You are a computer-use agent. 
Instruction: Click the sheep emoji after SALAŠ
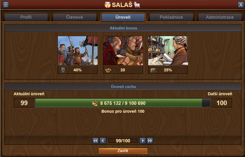(137, 5)
